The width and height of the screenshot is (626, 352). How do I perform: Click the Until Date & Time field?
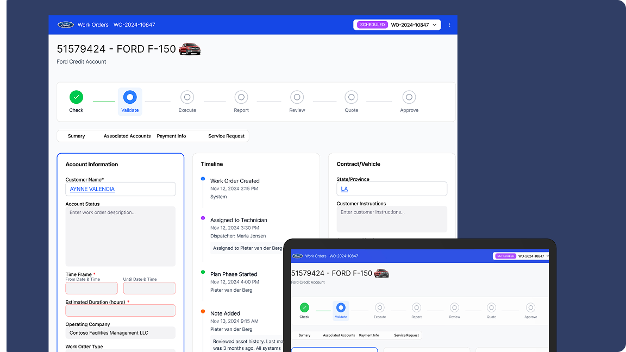click(149, 288)
